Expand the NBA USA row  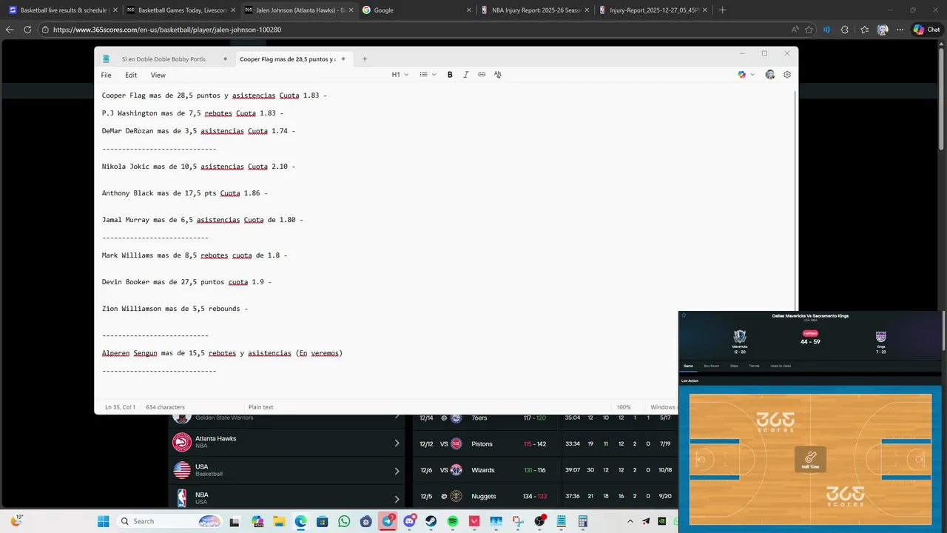point(287,497)
